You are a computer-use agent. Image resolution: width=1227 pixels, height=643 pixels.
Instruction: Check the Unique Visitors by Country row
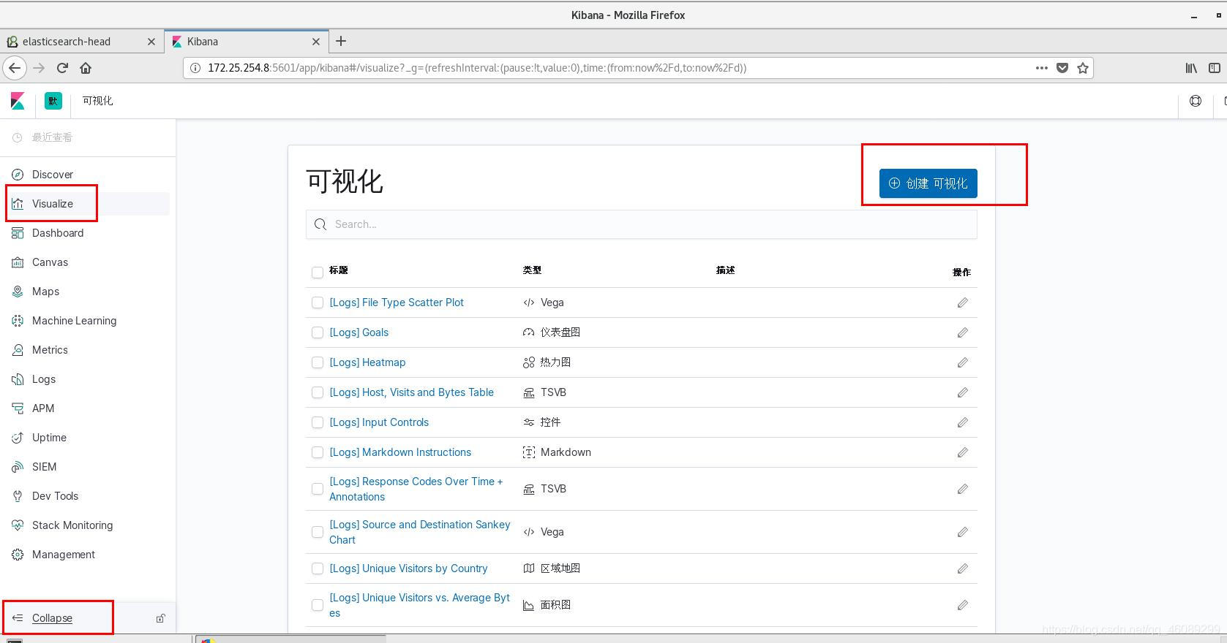[x=318, y=568]
